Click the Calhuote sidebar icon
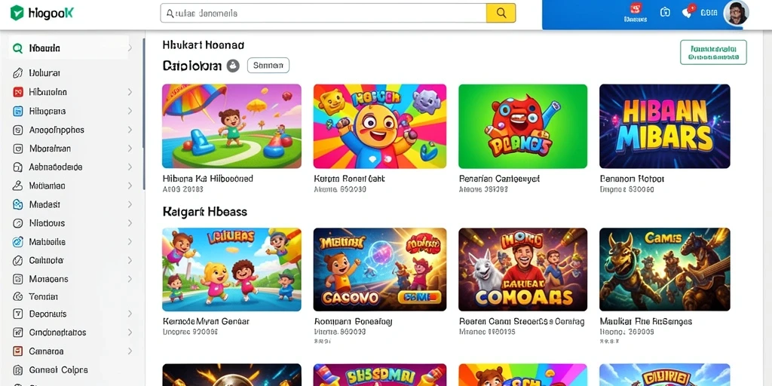This screenshot has width=772, height=386. [x=18, y=260]
